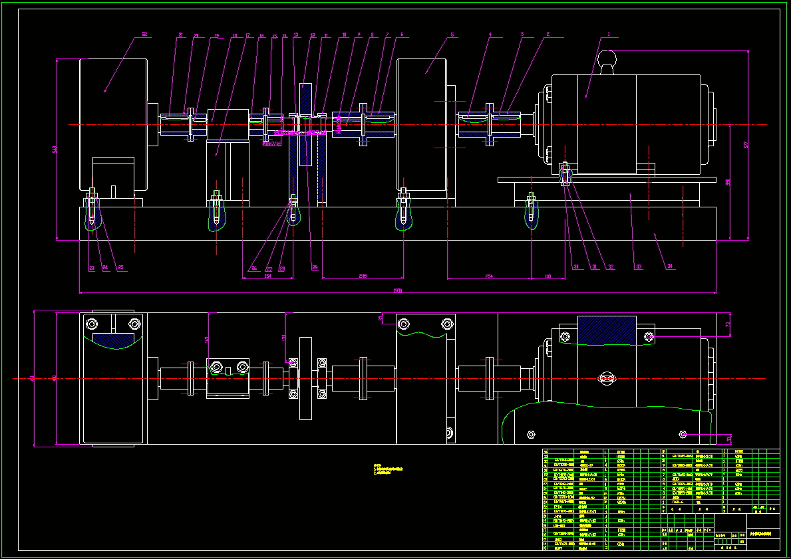Select part callout number 1 above the motor

(x=609, y=35)
